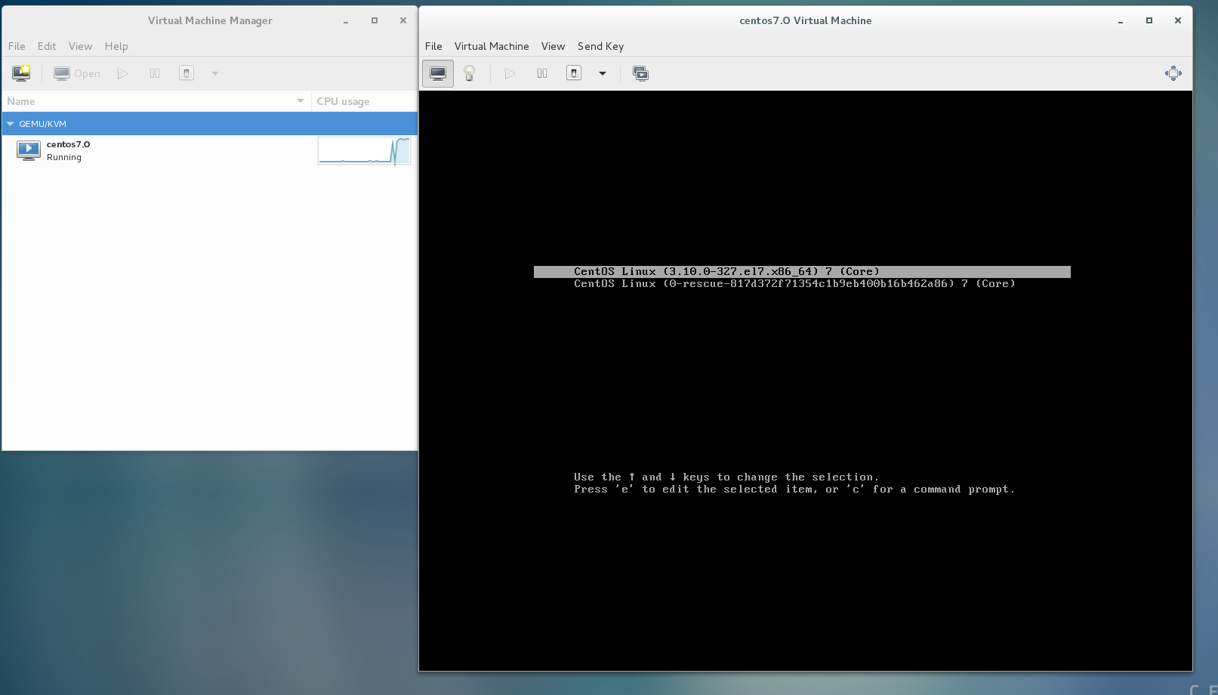1218x695 pixels.
Task: Maximize the centos7.0 Virtual Machine window
Action: 1149,20
